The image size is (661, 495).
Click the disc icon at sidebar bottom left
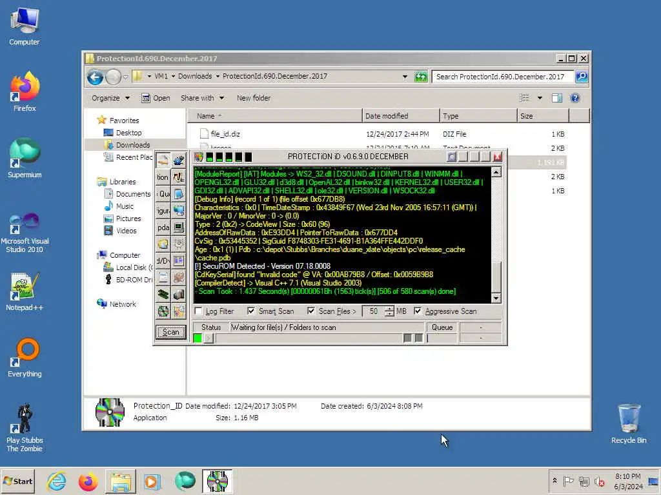163,311
